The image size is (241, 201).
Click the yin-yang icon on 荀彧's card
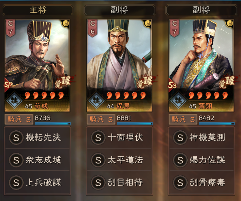tap(66, 23)
